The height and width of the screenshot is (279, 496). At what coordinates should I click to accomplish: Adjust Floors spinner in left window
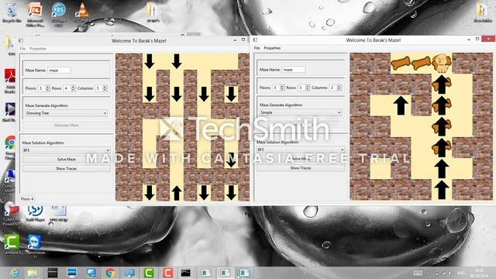44,88
